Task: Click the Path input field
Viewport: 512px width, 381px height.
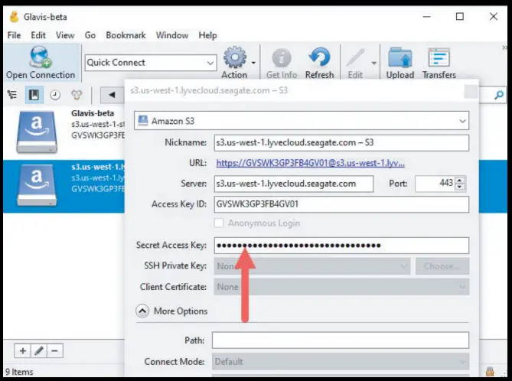Action: click(x=341, y=340)
